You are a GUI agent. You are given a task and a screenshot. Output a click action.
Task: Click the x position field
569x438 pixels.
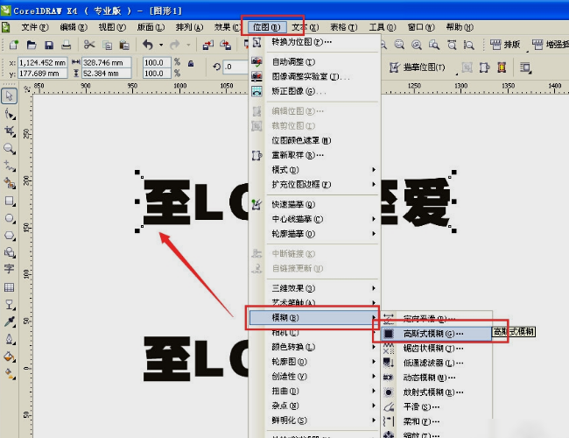[x=43, y=63]
